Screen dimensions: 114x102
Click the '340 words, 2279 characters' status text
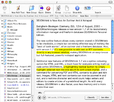point(59,98)
